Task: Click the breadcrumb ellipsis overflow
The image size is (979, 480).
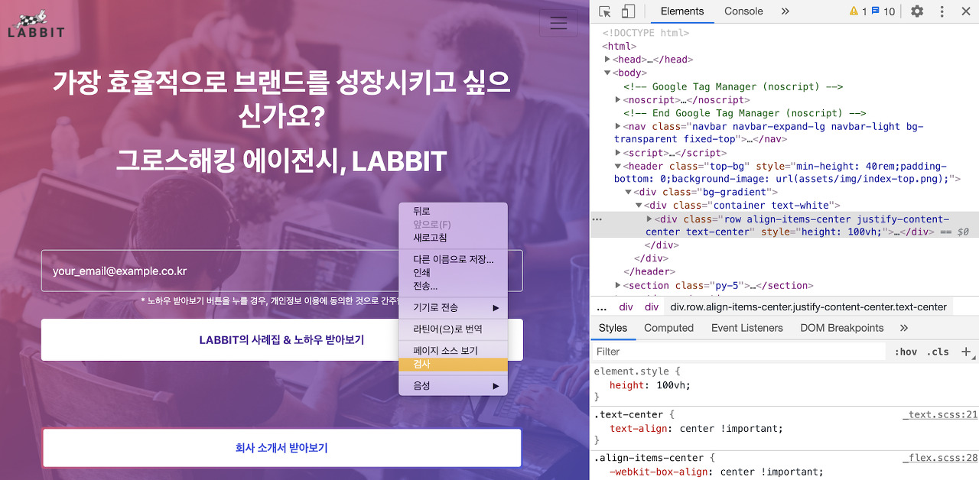Action: (x=602, y=307)
